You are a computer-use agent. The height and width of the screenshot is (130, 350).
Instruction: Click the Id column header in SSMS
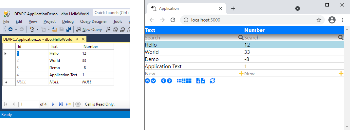click(x=32, y=47)
